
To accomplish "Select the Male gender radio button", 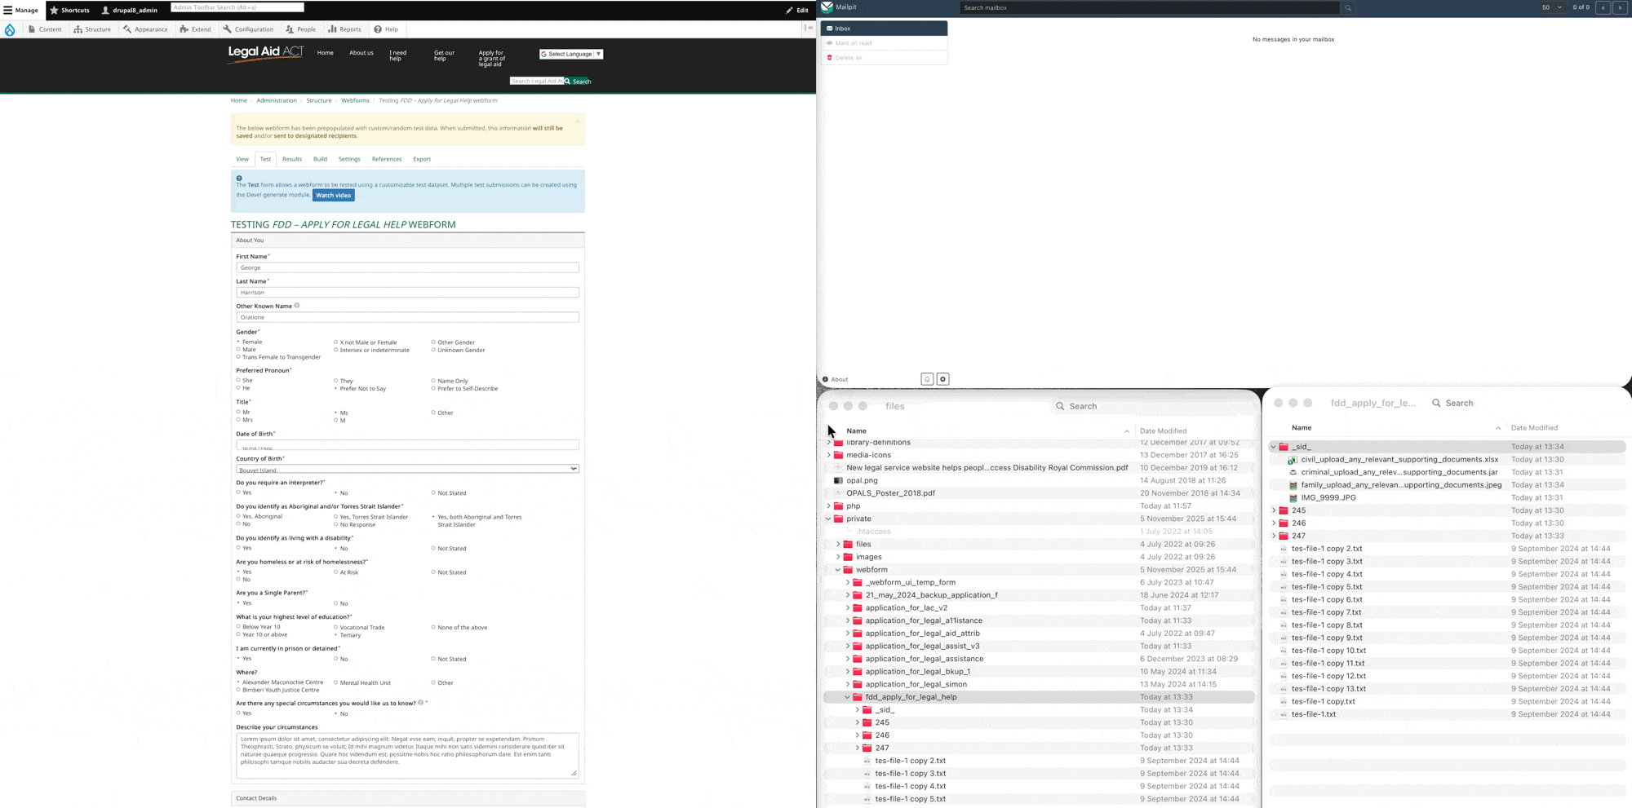I will pyautogui.click(x=238, y=350).
